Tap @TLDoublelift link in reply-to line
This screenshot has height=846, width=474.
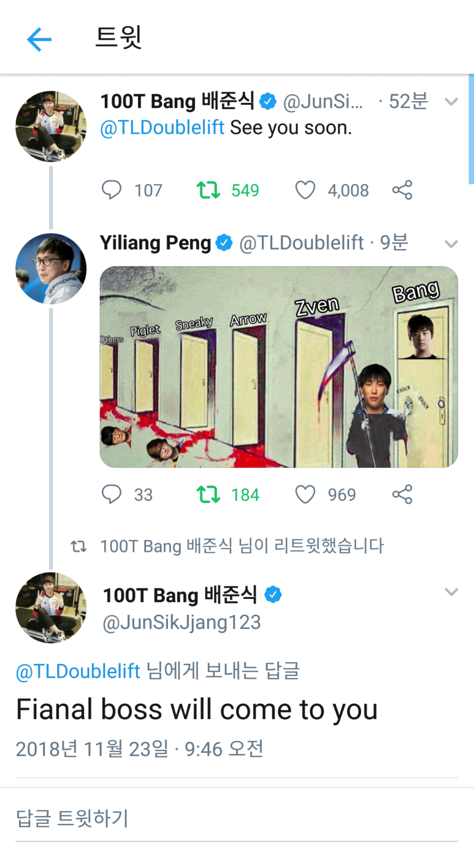[x=78, y=671]
